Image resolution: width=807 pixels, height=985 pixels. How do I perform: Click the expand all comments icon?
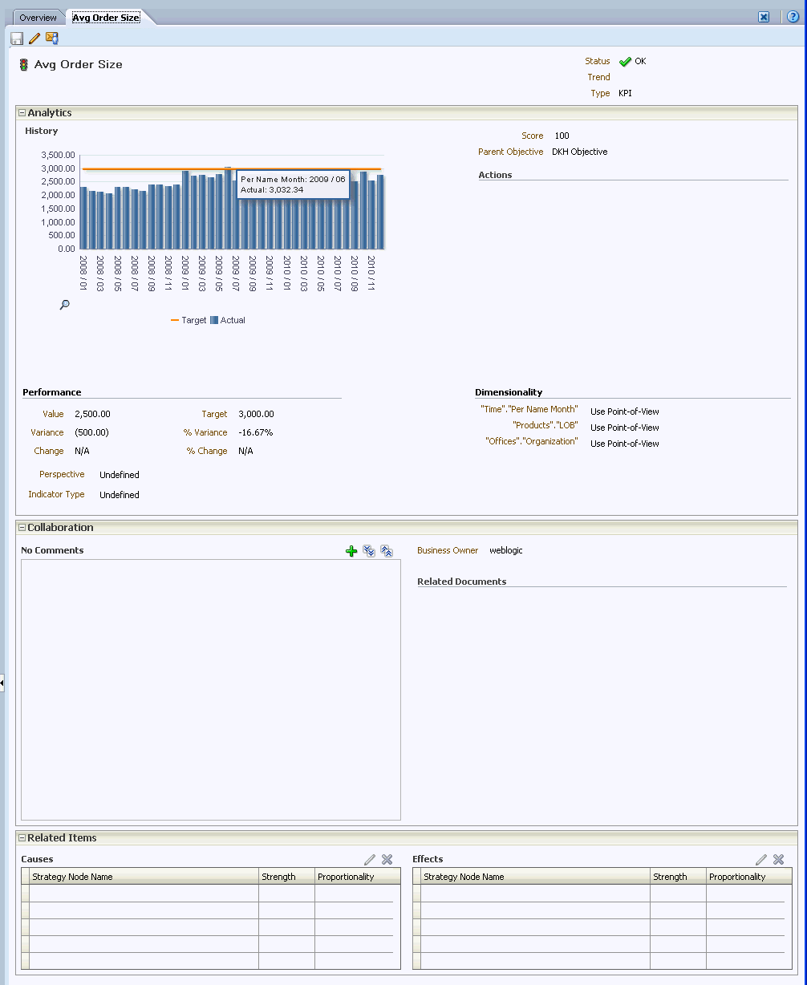[x=369, y=551]
